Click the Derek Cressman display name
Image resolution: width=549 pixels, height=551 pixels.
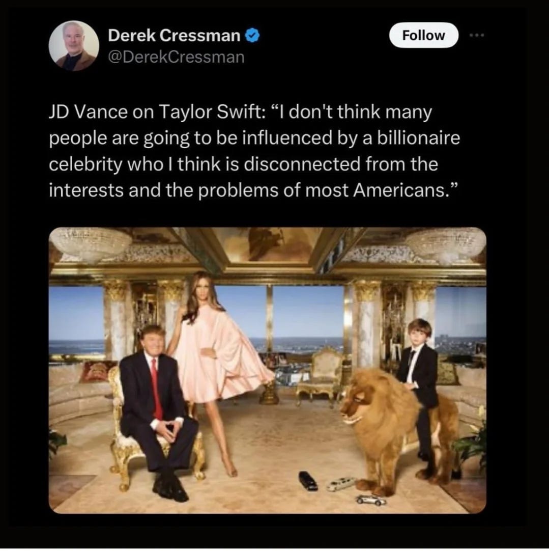(174, 36)
